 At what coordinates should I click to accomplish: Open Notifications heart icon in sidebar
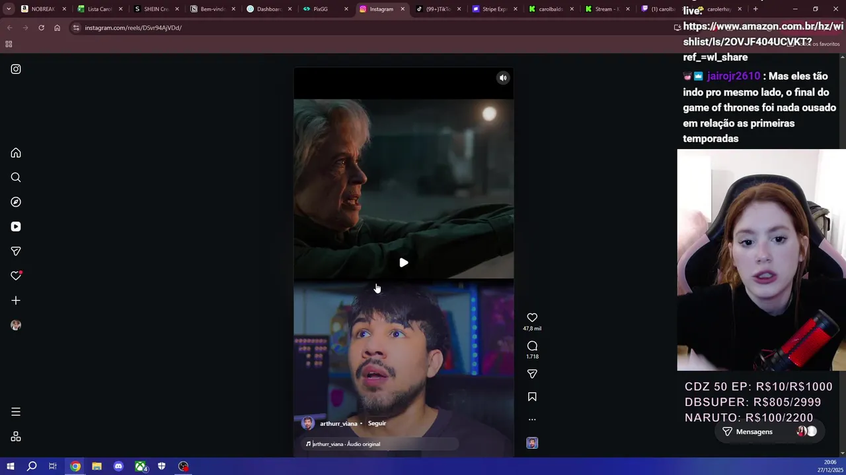pyautogui.click(x=16, y=276)
